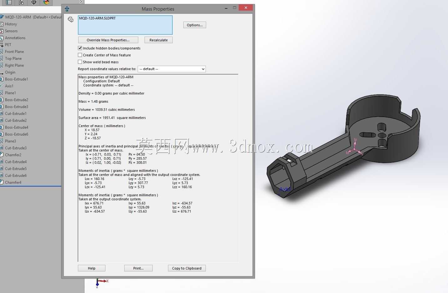Enable Show weld bead mass

click(x=80, y=62)
